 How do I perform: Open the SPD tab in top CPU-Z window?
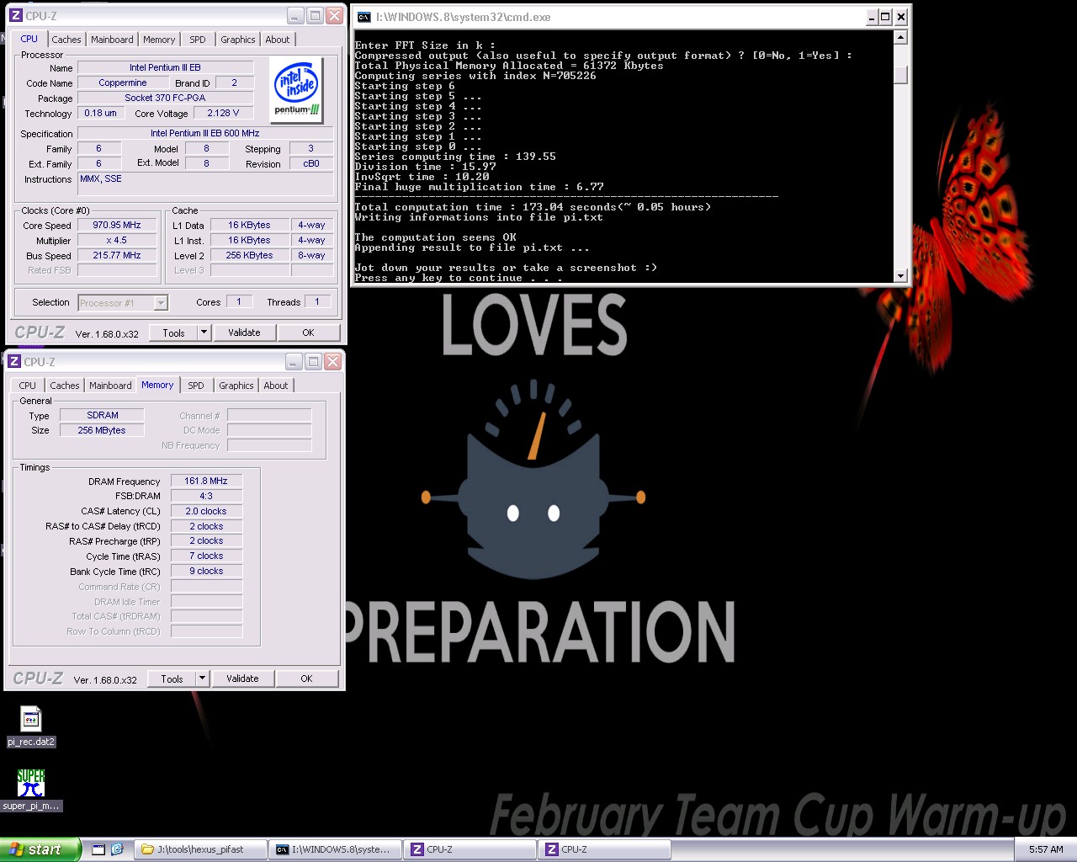[x=198, y=40]
